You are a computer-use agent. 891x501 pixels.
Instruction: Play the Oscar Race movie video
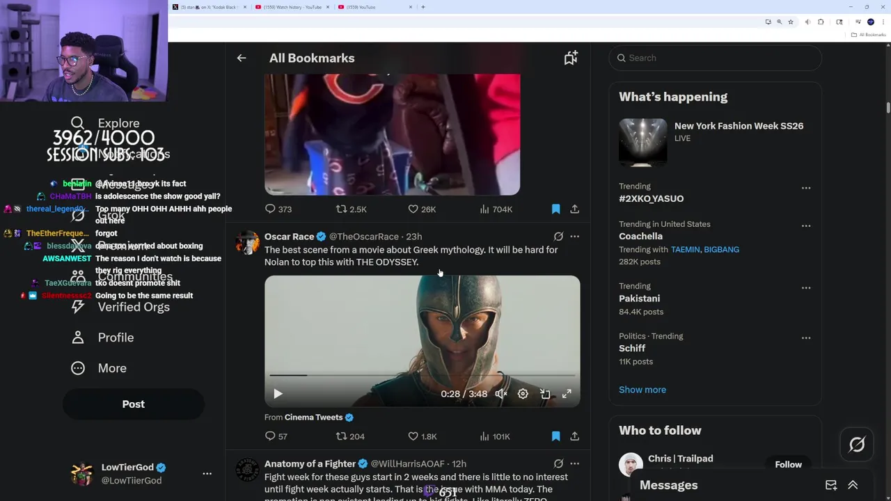278,394
